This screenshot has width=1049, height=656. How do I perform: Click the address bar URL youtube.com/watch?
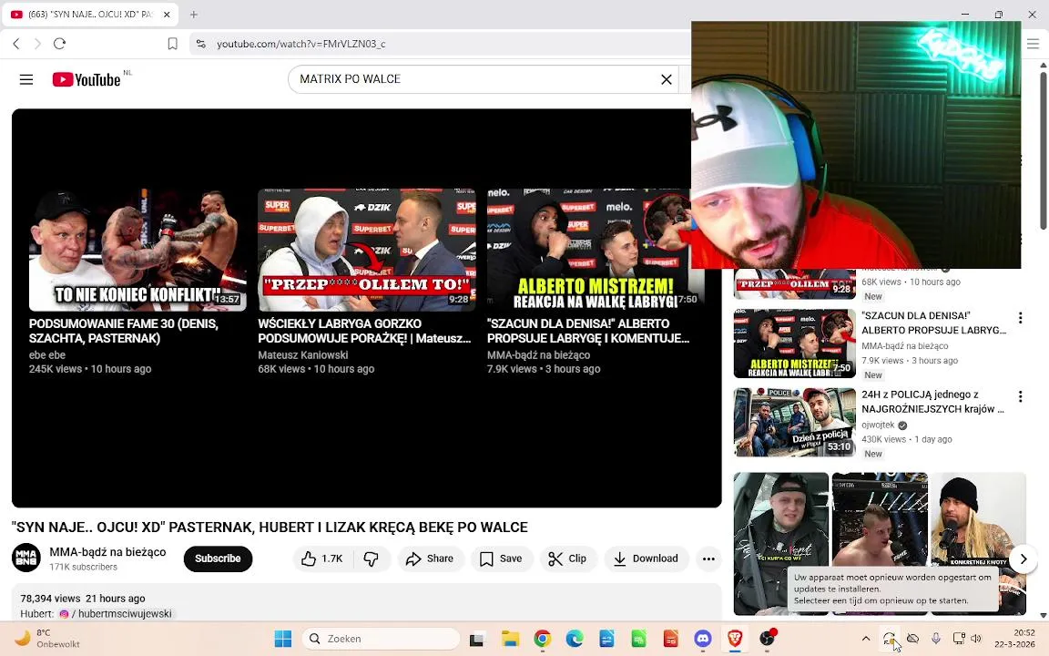tap(301, 44)
